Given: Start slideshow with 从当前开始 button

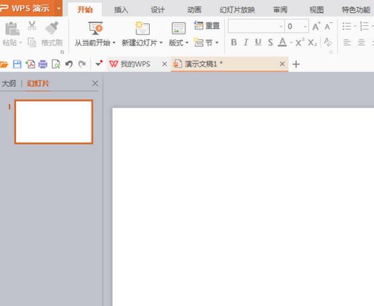Looking at the screenshot, I should [x=95, y=34].
